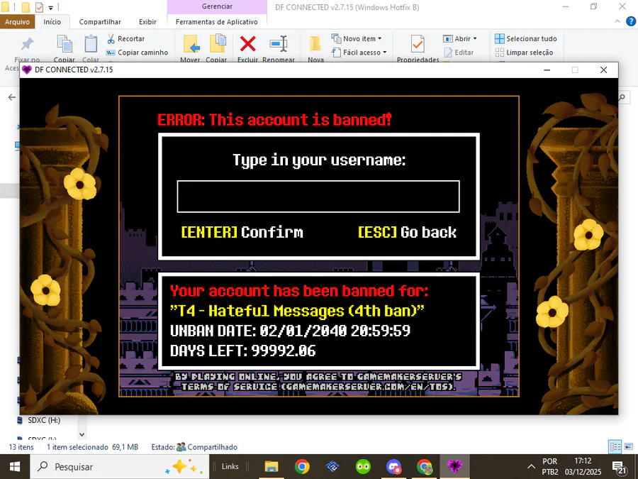The width and height of the screenshot is (638, 479).
Task: Open the Arquivo menu in File Explorer
Action: click(17, 22)
